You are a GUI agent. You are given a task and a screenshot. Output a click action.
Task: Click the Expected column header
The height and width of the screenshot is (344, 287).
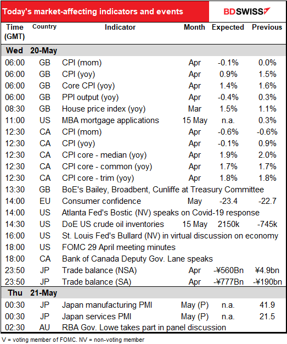pos(228,27)
